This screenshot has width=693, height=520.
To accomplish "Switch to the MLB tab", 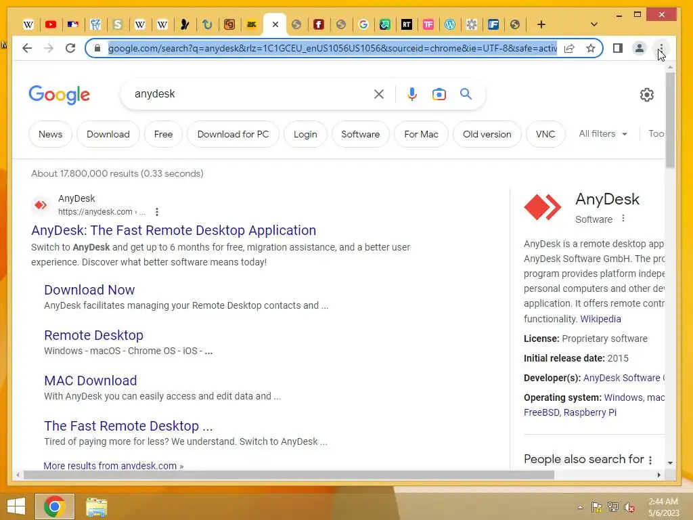I will tap(73, 25).
